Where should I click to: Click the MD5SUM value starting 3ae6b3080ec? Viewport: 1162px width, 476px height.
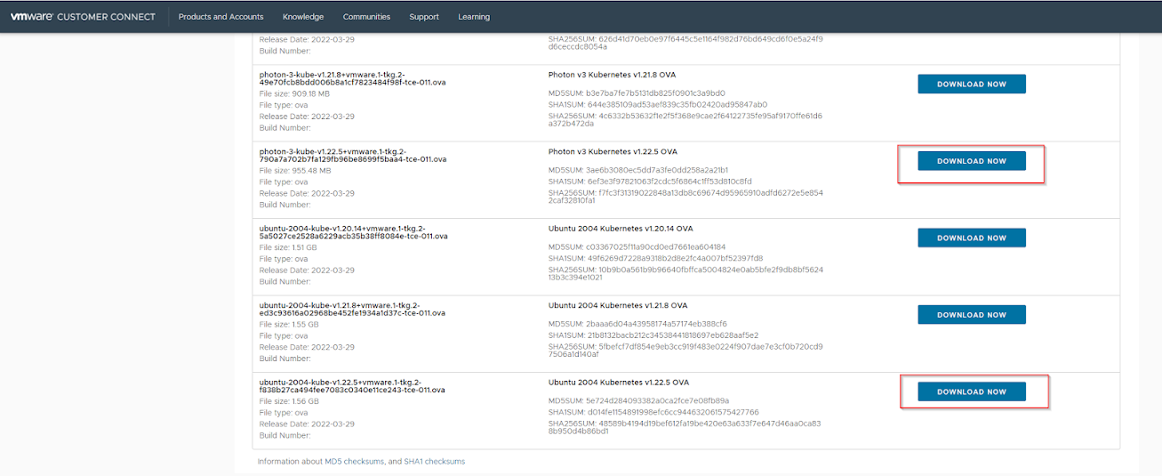(657, 170)
